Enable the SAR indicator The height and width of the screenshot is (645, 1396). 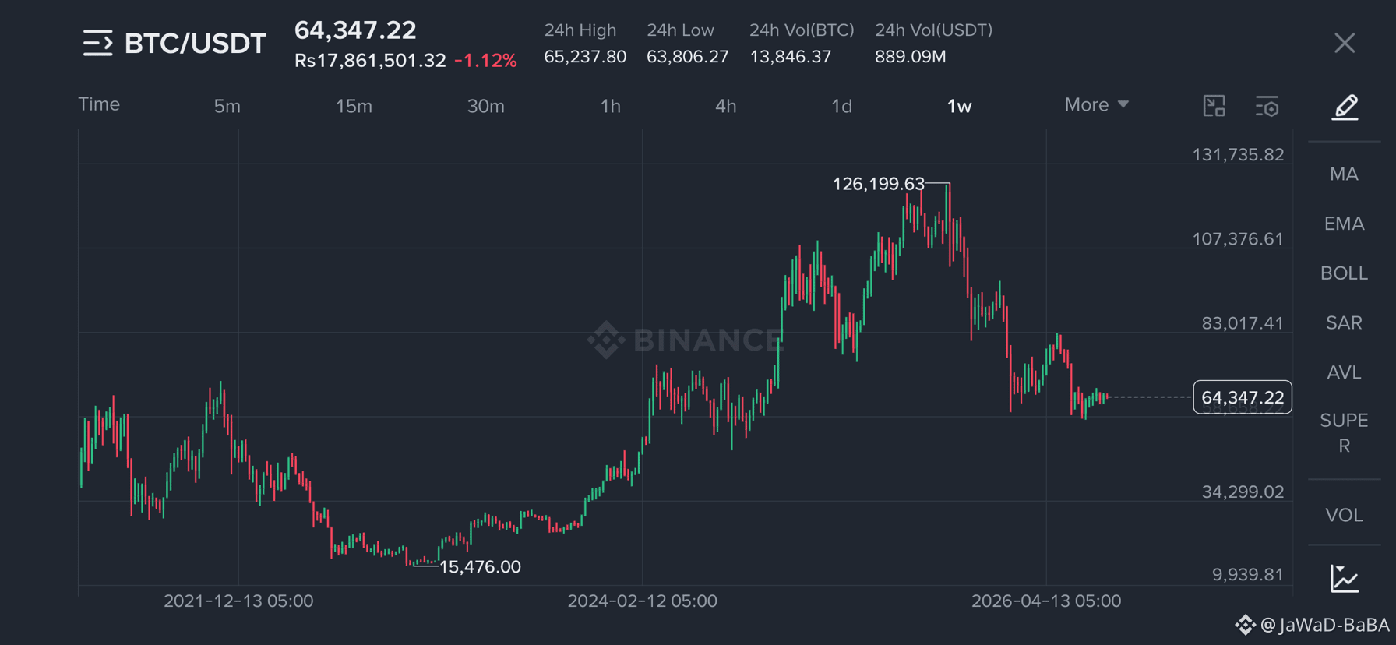point(1344,322)
